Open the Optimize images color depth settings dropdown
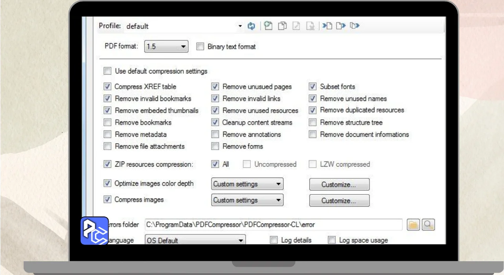 click(x=247, y=184)
